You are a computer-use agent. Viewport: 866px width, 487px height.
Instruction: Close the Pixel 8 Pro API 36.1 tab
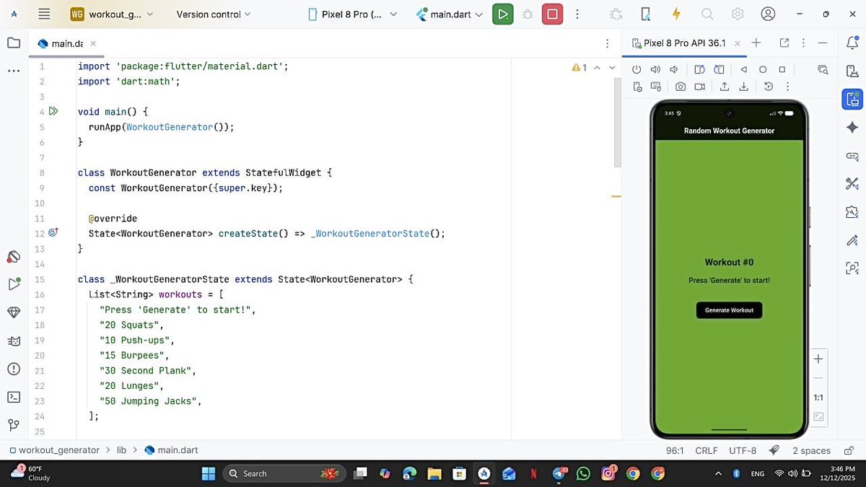[x=737, y=43]
